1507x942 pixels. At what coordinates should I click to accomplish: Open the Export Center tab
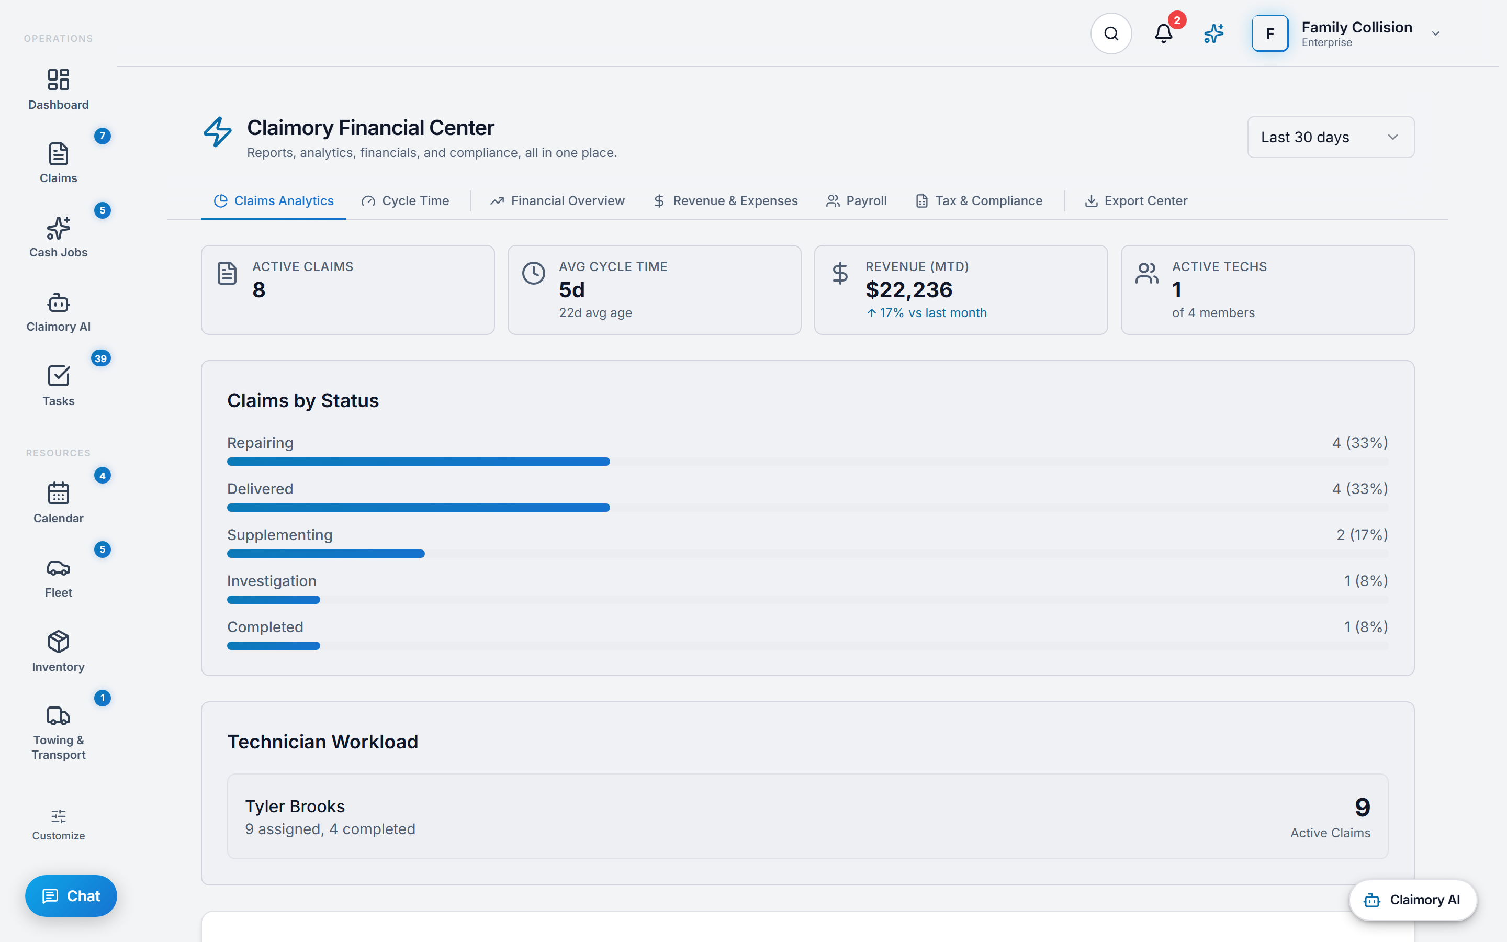pos(1136,200)
